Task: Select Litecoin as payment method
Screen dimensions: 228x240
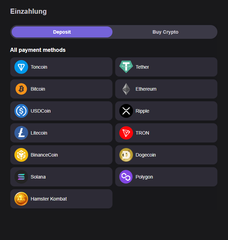Action: tap(61, 133)
